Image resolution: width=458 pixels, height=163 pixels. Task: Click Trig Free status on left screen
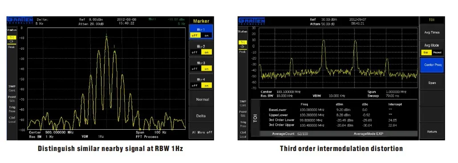(12, 109)
